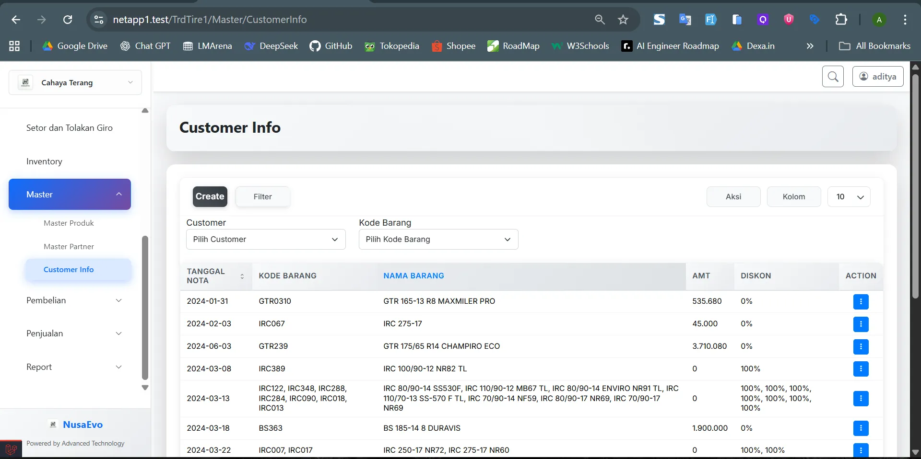Bookmark this page with star icon
This screenshot has width=921, height=459.
(623, 20)
